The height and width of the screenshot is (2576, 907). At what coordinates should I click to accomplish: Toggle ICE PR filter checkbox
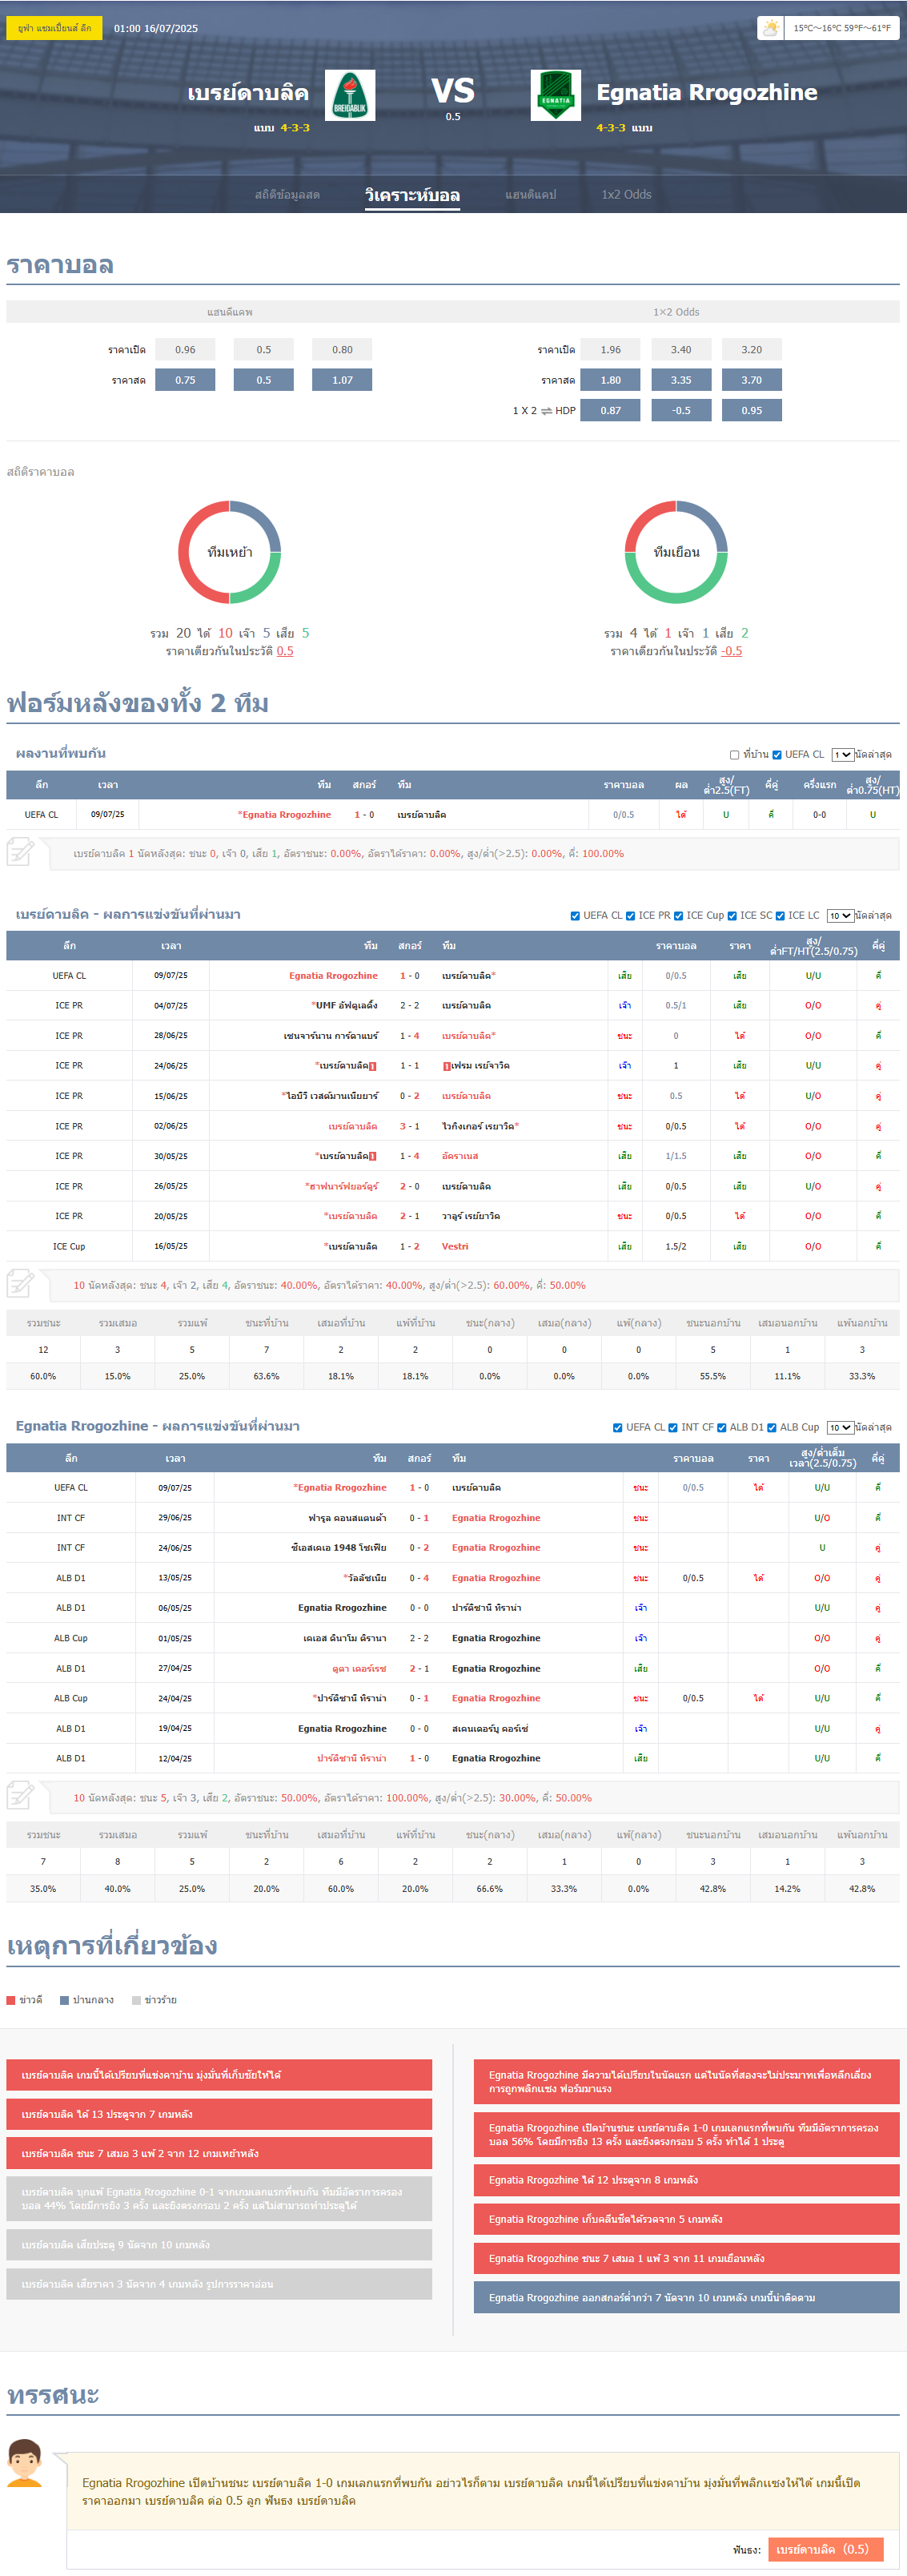630,916
